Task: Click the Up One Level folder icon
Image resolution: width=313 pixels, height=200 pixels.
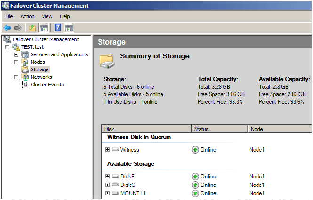Action: (x=32, y=28)
